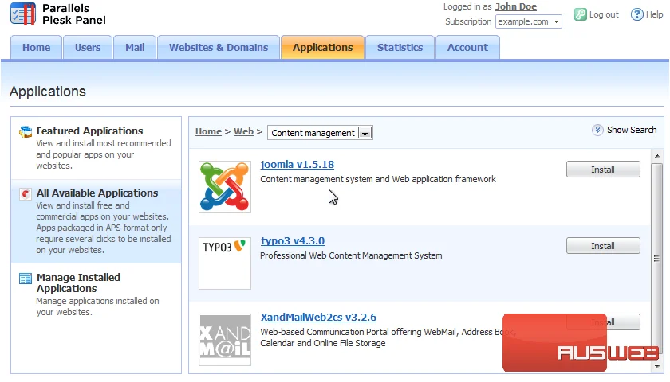670x382 pixels.
Task: Click the Show Search link
Action: coord(632,130)
